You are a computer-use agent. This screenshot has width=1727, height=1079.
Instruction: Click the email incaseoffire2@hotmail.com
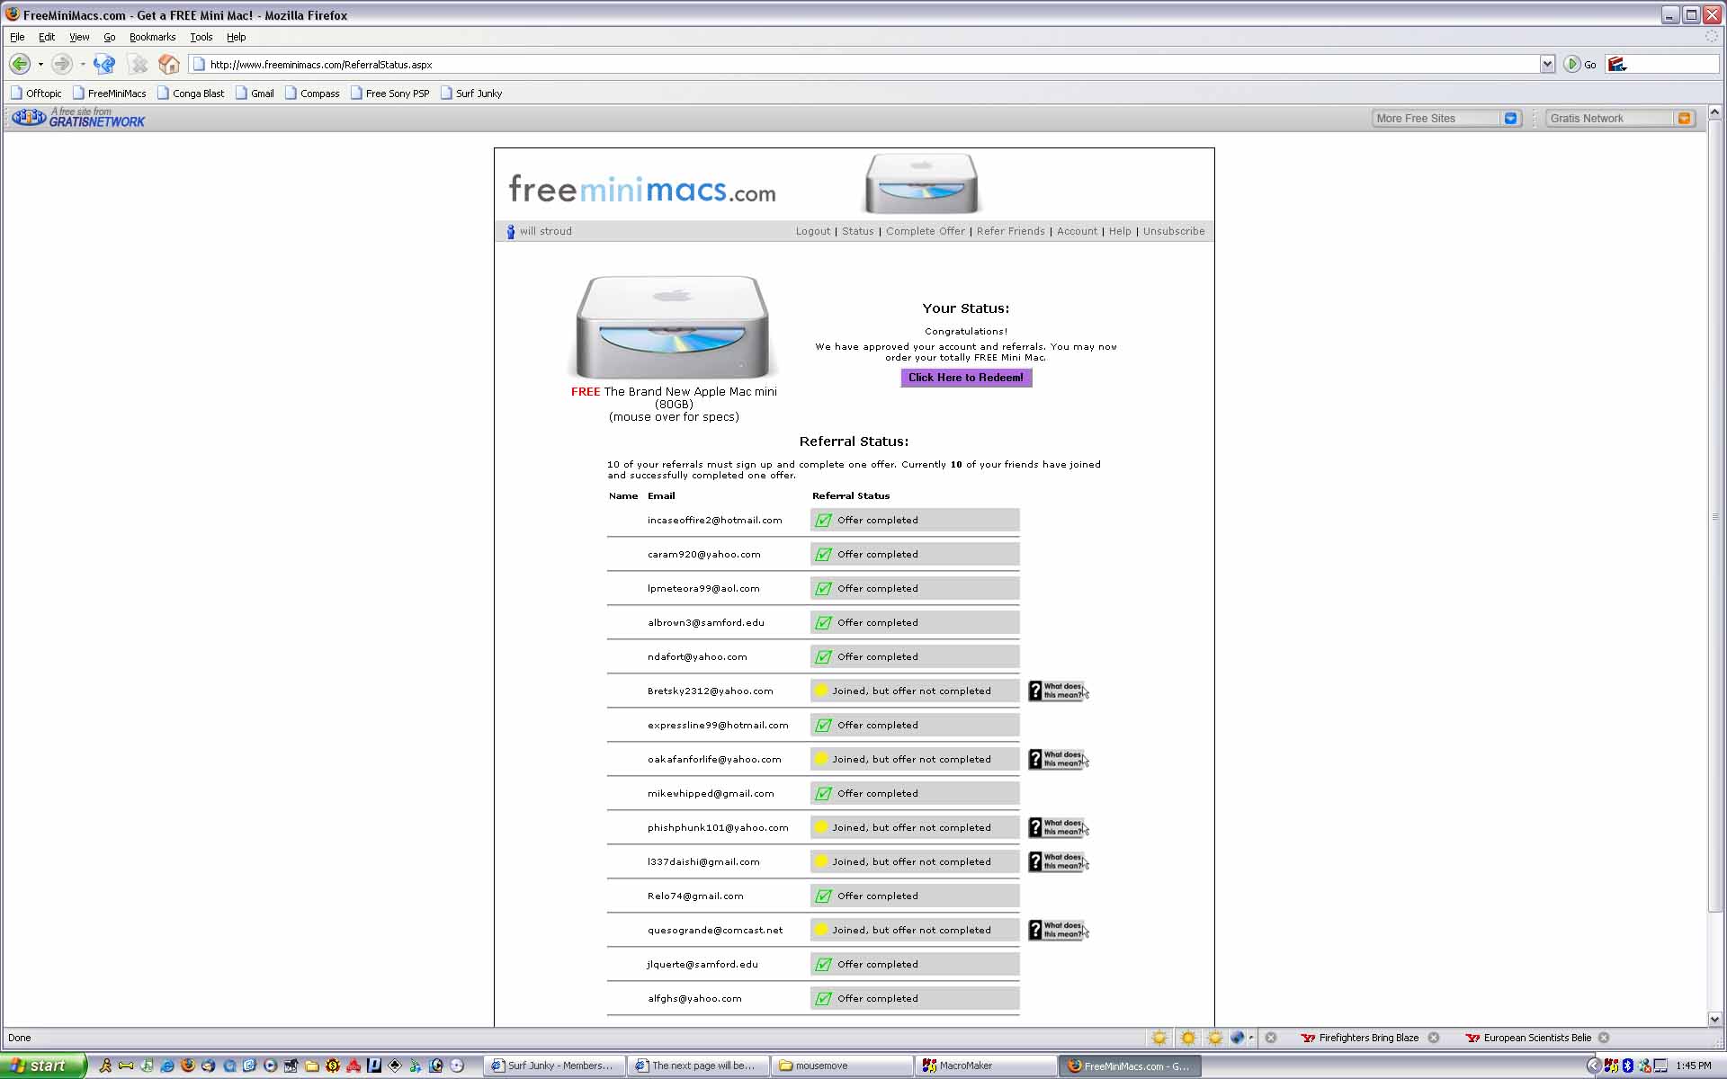(714, 520)
